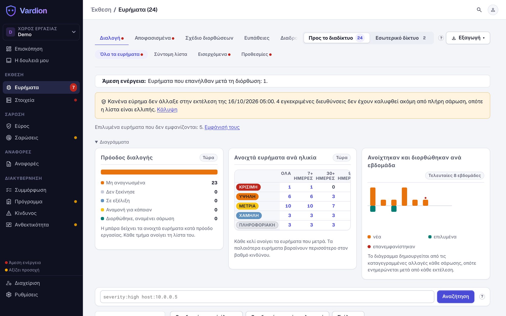
Task: Follow the Κάλυψη link
Action: click(167, 109)
